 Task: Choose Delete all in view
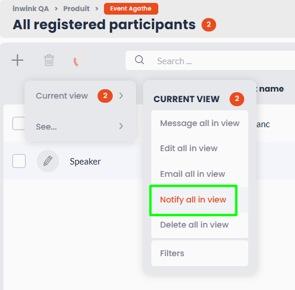(200, 225)
